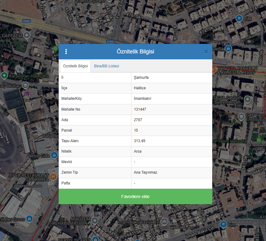Click the purple Lise school marker
Screen dimensions: 266x241
tap(27, 93)
